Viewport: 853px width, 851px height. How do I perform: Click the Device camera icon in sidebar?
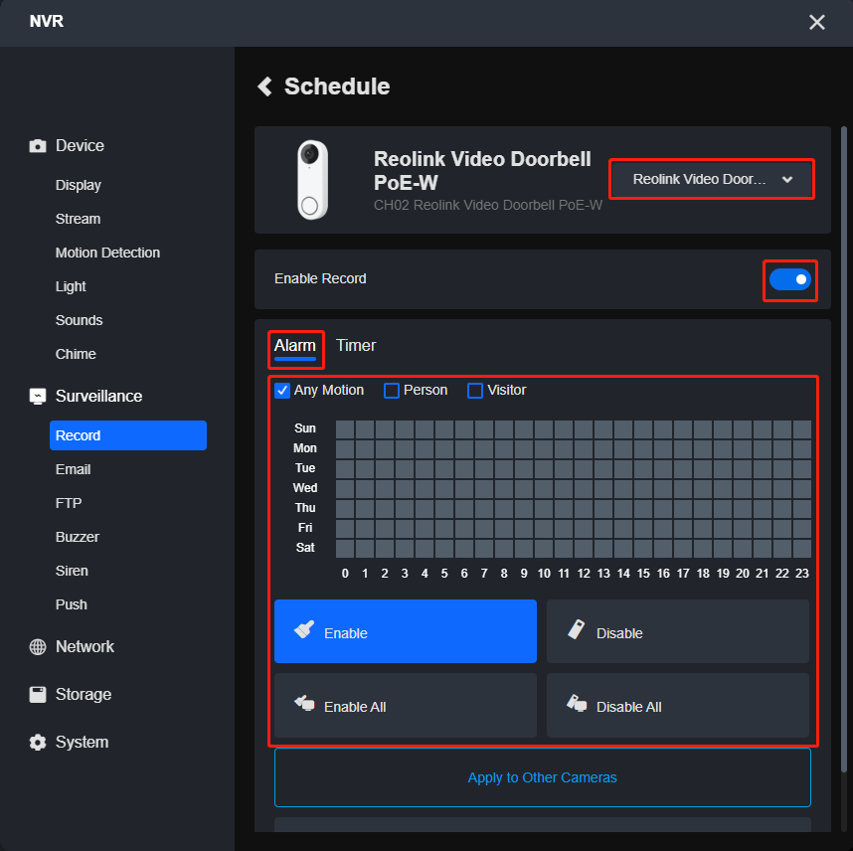(x=38, y=146)
